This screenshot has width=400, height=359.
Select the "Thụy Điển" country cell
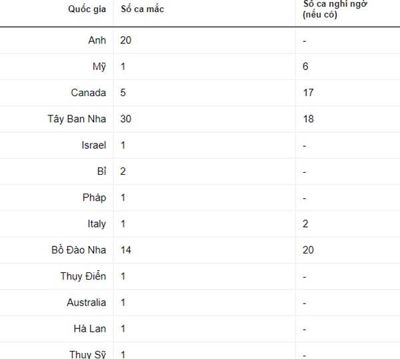pos(83,276)
